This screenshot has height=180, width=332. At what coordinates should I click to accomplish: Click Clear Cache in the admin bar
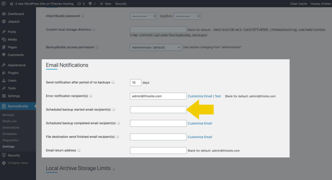coord(299,4)
